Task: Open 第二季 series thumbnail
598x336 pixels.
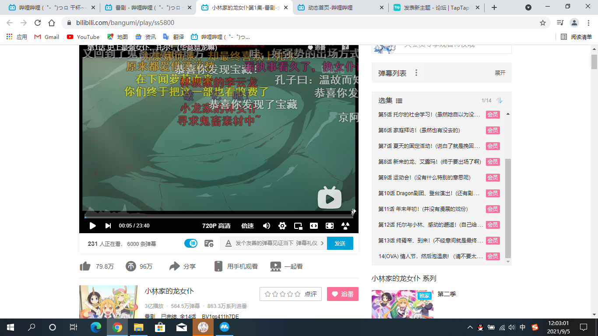Action: [x=402, y=304]
